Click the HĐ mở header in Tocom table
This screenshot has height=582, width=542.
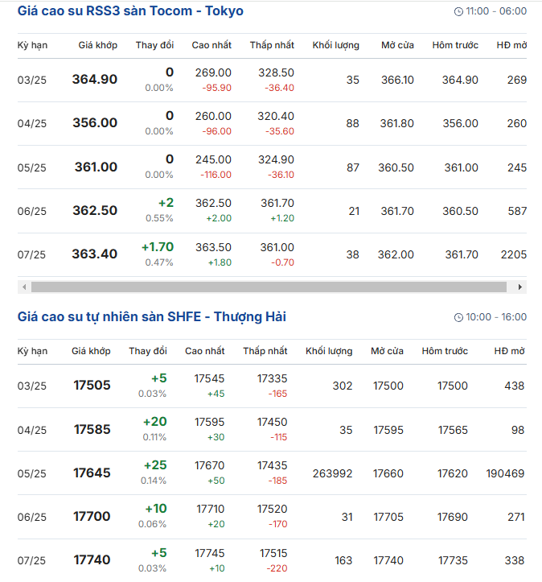pos(511,45)
